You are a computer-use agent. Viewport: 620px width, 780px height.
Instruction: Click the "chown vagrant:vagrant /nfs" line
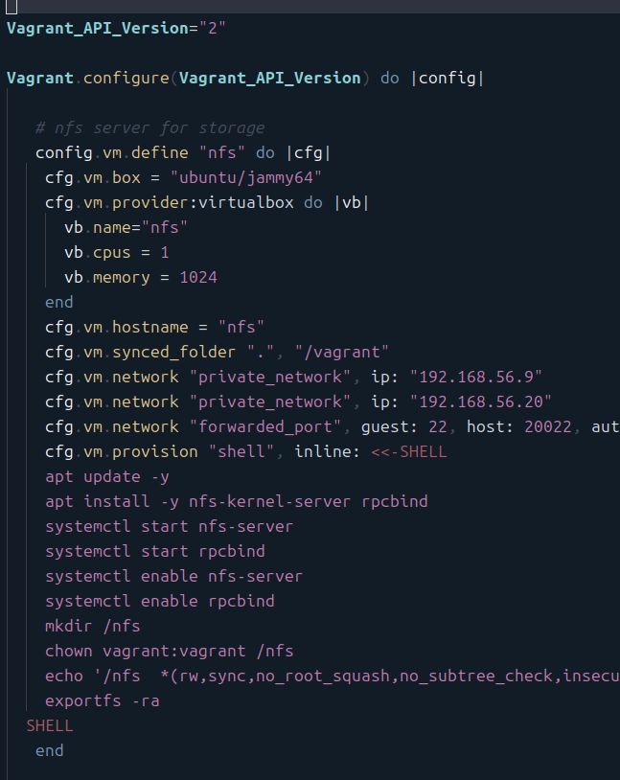pos(169,651)
